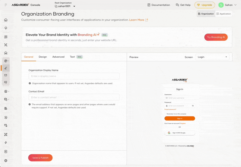Click the envelope-with-gear icon in sidebar
Screen dimensions: 241x167
tap(6, 125)
